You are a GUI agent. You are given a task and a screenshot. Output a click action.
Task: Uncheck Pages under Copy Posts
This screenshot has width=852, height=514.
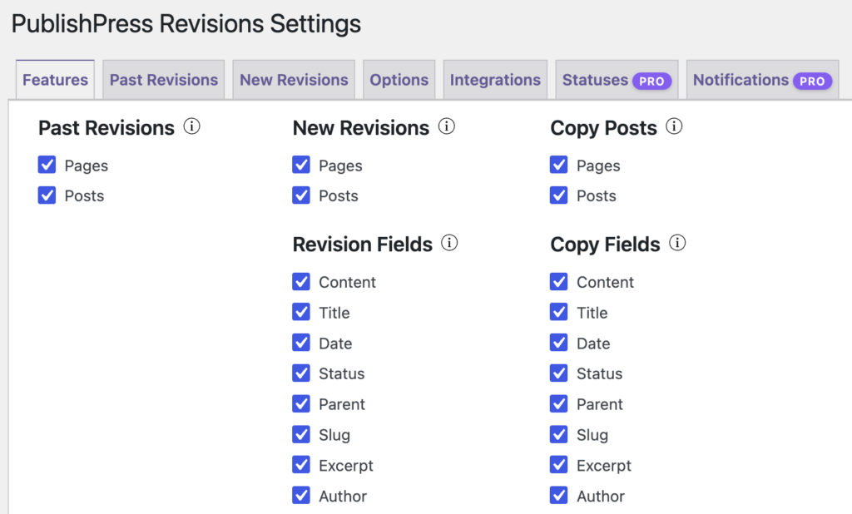(x=558, y=165)
